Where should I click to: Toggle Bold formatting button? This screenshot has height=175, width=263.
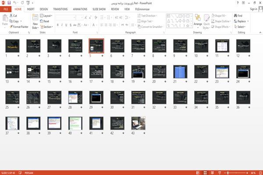click(x=58, y=25)
